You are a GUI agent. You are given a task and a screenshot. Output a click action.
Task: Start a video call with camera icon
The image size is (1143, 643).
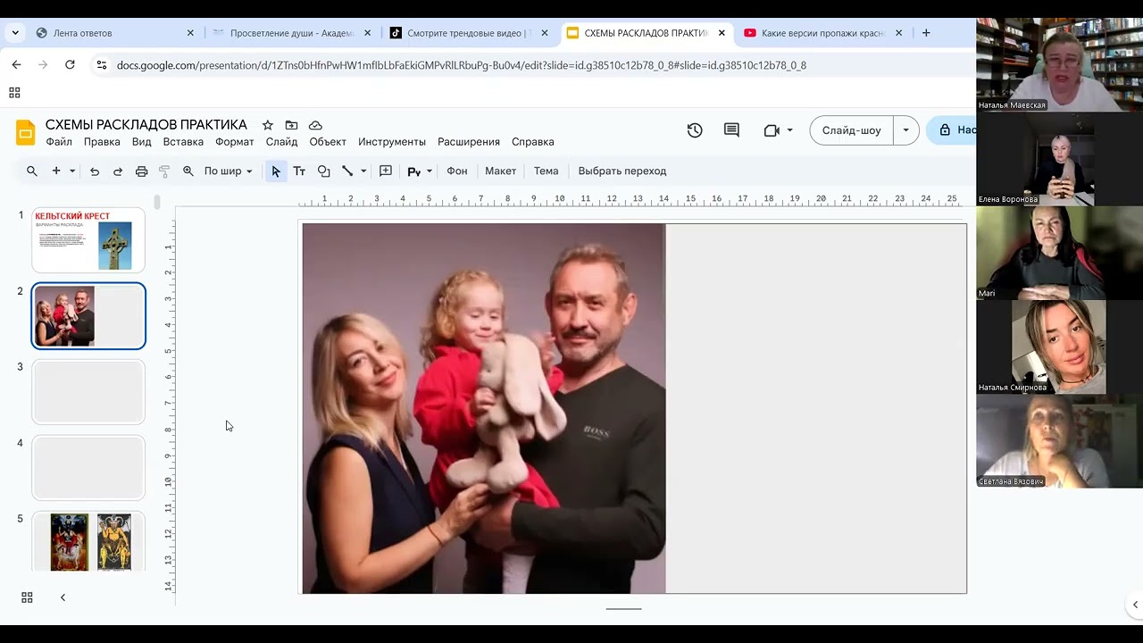pyautogui.click(x=772, y=130)
